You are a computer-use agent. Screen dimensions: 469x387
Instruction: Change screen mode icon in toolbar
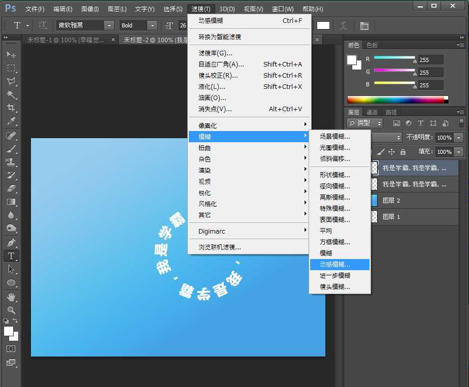pyautogui.click(x=11, y=363)
